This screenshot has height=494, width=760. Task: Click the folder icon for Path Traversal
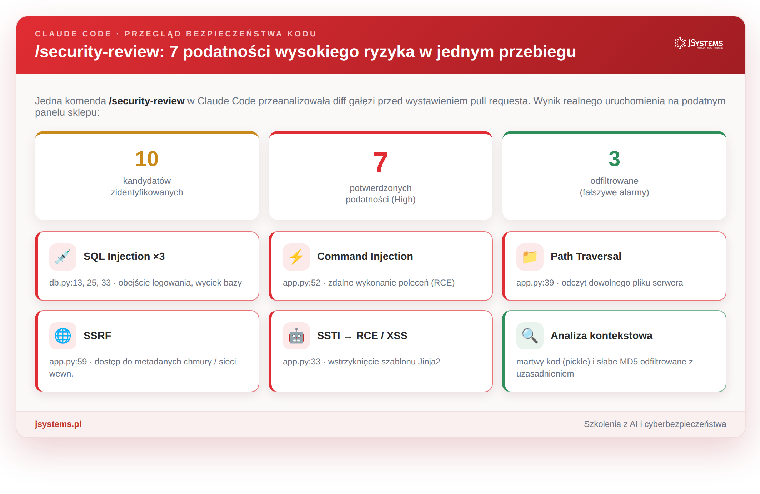point(530,257)
